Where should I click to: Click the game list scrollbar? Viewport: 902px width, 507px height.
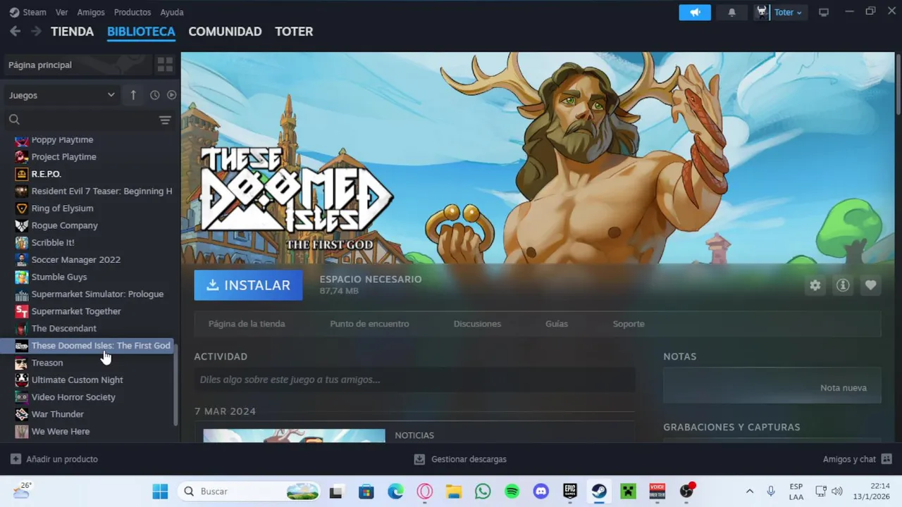point(176,384)
